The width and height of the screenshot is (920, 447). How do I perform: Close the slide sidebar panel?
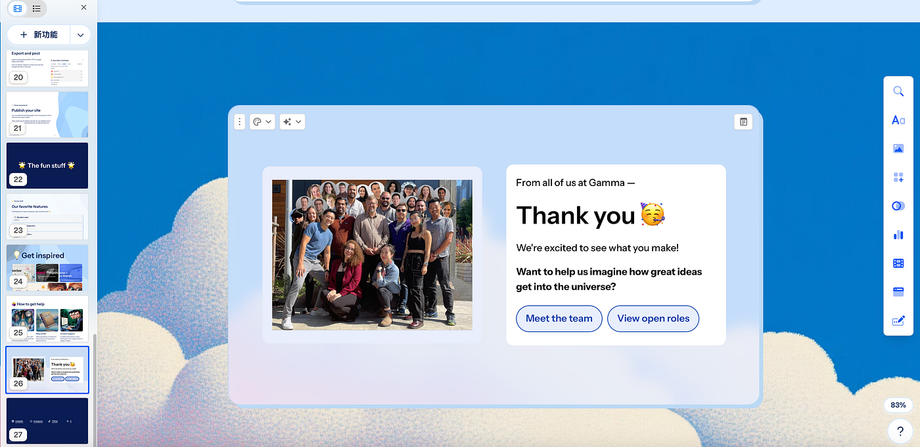[x=83, y=7]
